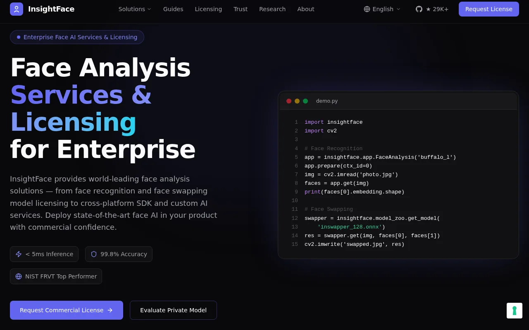Click the demo.py file name
The image size is (529, 330).
(327, 101)
